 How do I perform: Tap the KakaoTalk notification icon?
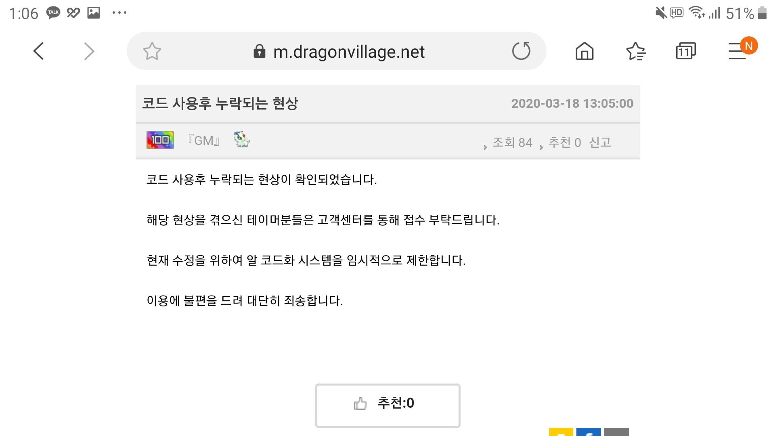point(53,13)
